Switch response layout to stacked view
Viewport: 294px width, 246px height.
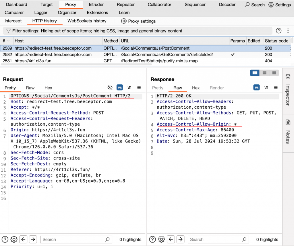point(265,73)
